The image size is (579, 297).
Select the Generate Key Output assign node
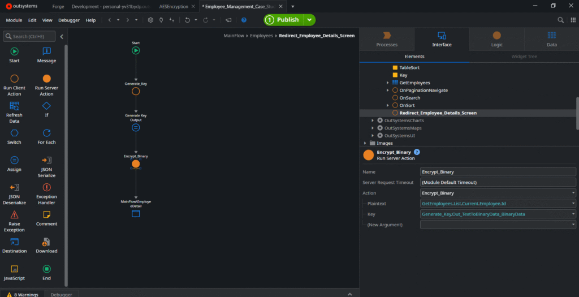[136, 127]
